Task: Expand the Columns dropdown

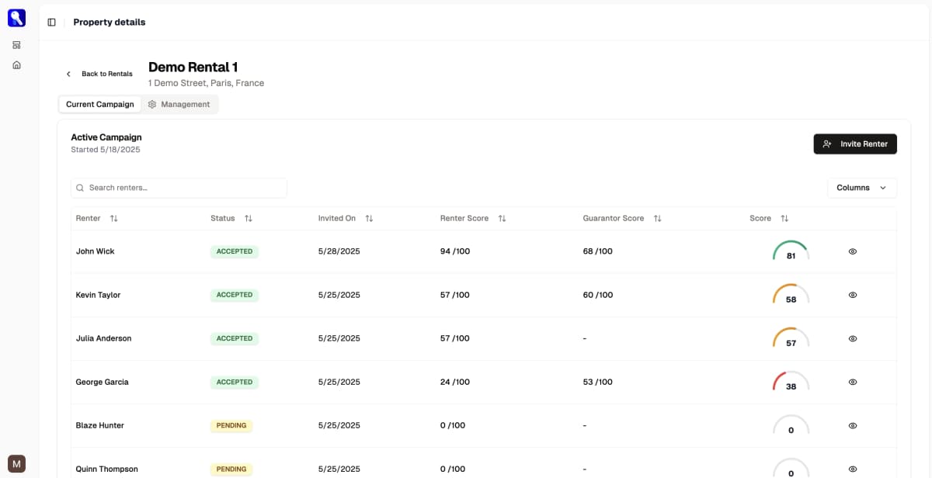Action: [x=861, y=188]
